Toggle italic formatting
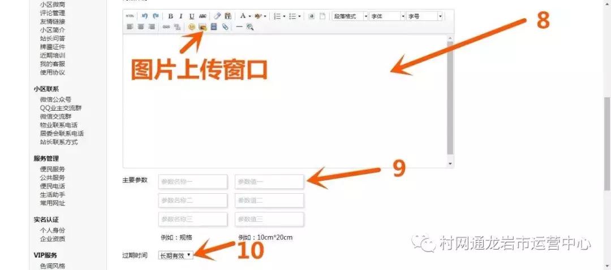 point(181,16)
